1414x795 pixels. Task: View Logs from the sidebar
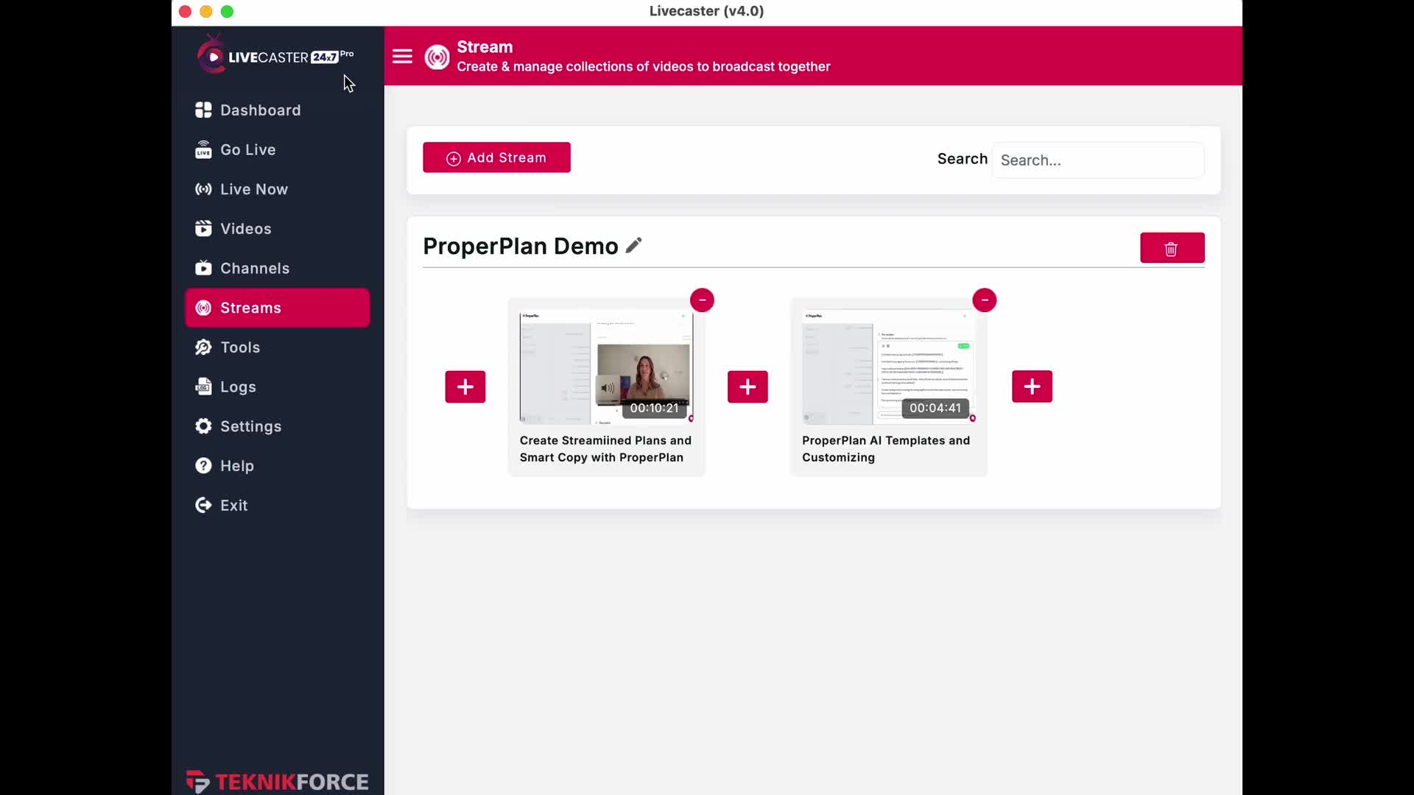point(238,387)
